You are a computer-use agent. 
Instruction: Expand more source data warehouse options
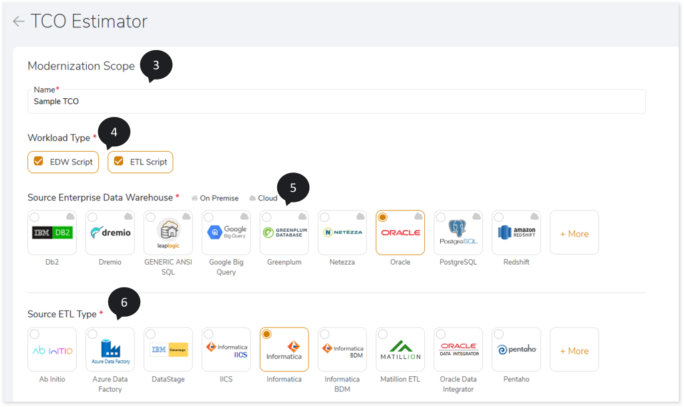point(574,233)
